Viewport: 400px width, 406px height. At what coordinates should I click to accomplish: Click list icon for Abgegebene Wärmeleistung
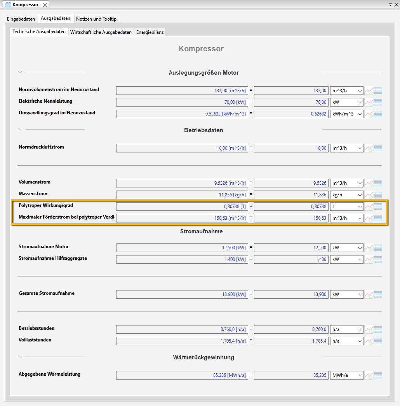pyautogui.click(x=378, y=375)
